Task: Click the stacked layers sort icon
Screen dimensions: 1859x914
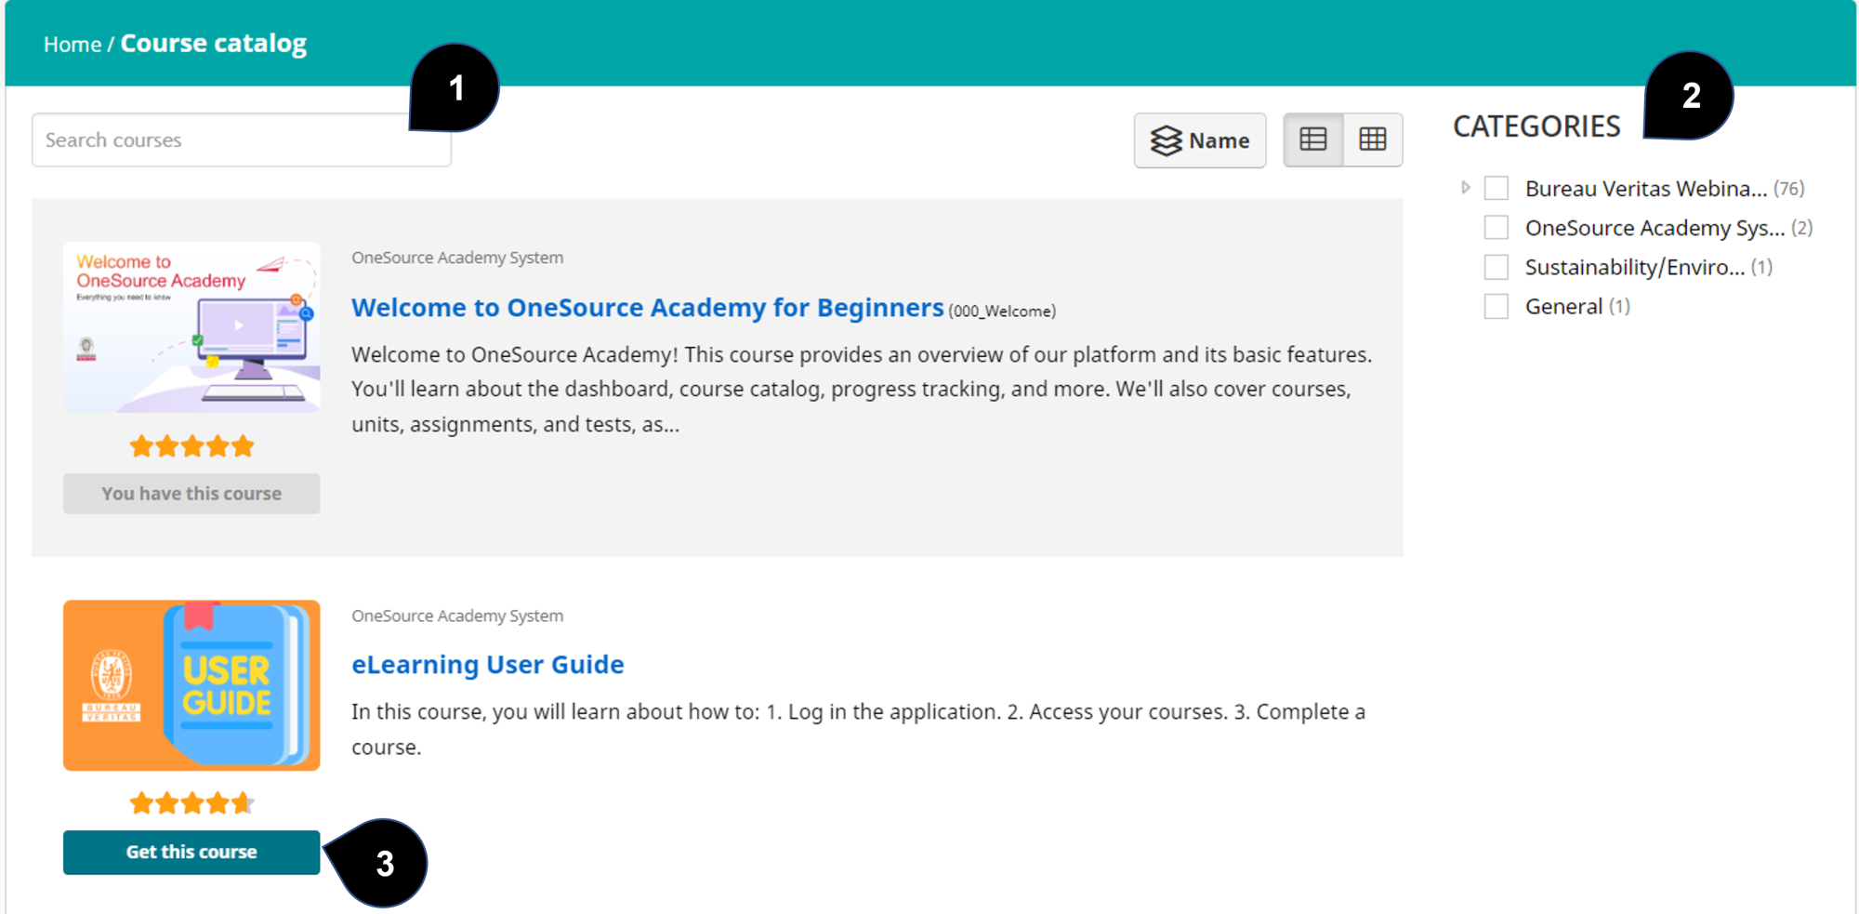Action: [x=1166, y=140]
